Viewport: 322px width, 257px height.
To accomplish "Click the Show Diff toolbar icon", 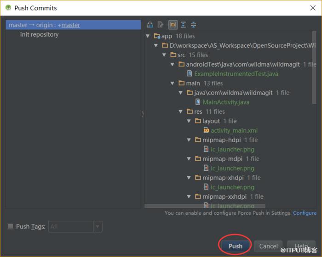I will click(x=150, y=25).
